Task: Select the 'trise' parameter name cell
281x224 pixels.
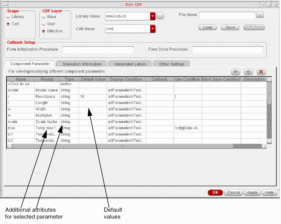Action: [x=21, y=128]
